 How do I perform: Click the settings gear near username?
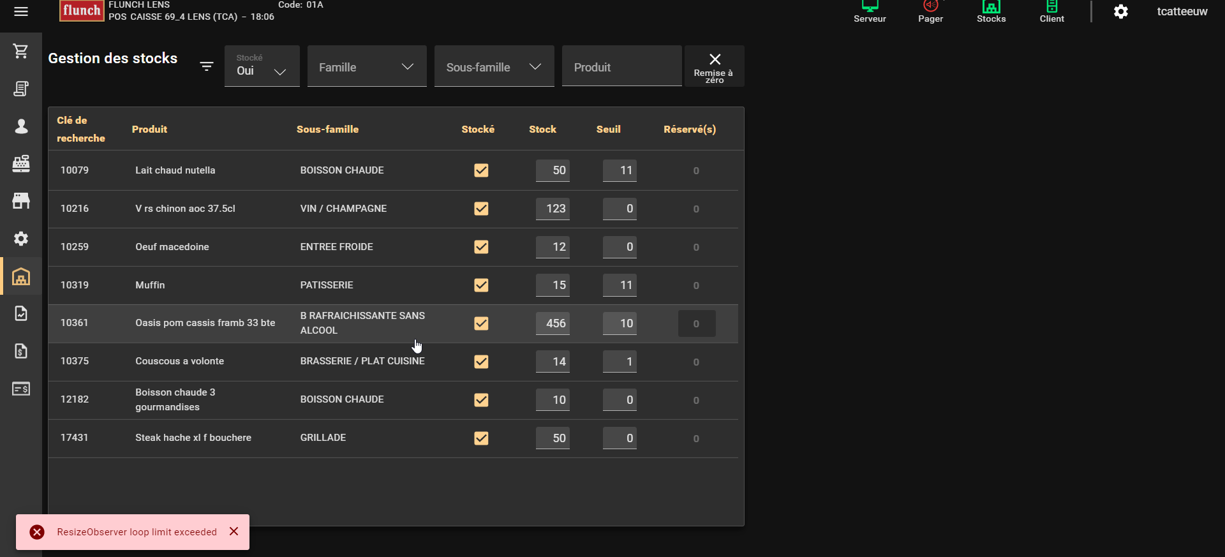click(1120, 11)
